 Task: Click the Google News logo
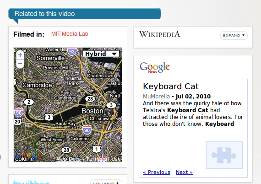tap(155, 67)
